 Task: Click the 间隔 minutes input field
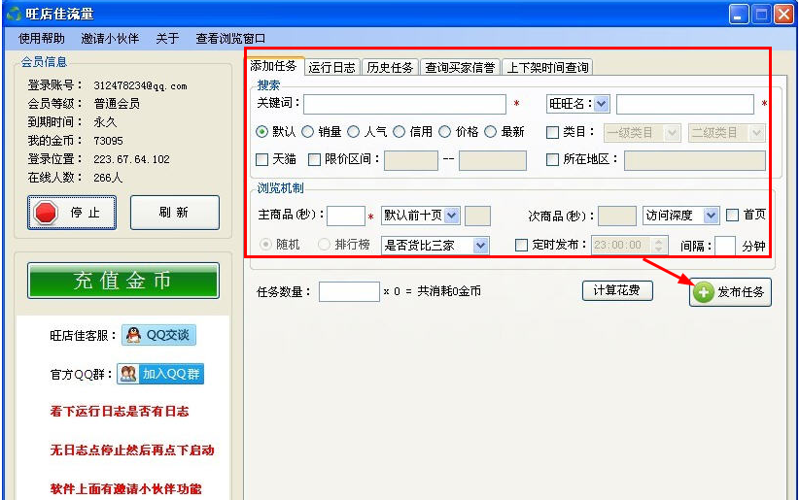coord(725,246)
